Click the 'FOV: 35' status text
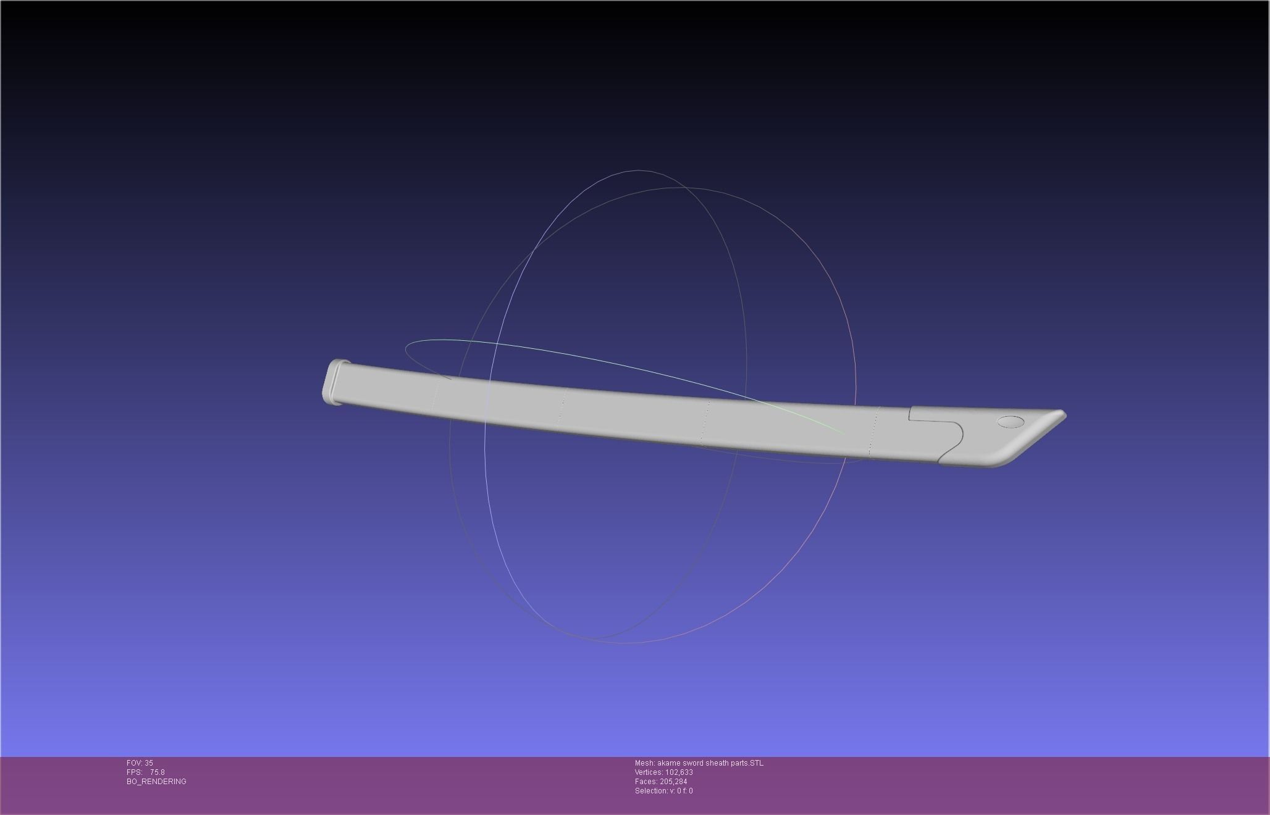Image resolution: width=1270 pixels, height=815 pixels. [140, 763]
